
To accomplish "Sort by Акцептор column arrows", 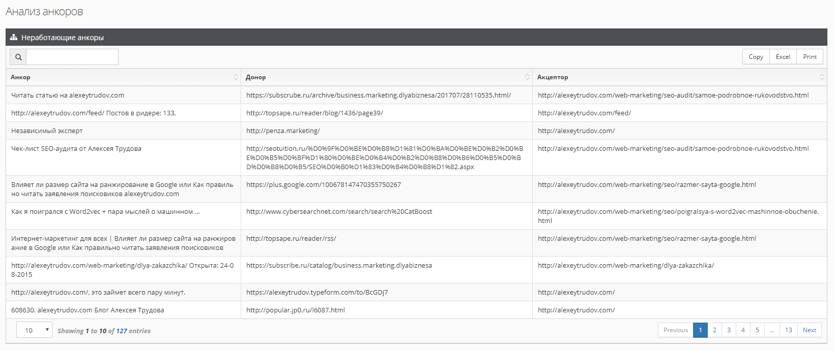I will (821, 77).
